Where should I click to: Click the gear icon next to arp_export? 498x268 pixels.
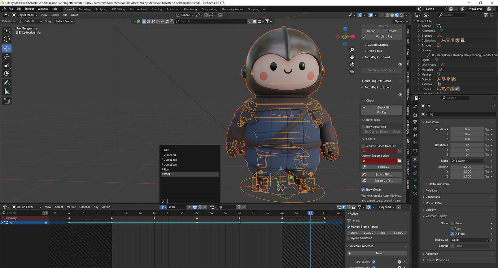[x=399, y=262]
